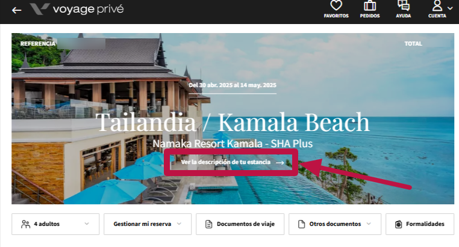Image resolution: width=459 pixels, height=247 pixels.
Task: Click the Documentos de viaje page icon
Action: coord(208,224)
